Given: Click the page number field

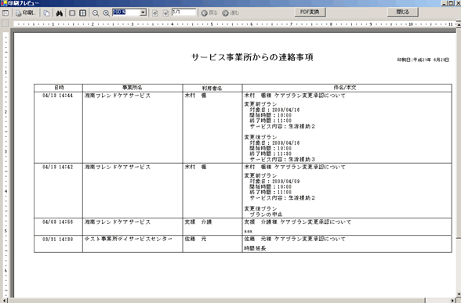Looking at the screenshot, I should tap(183, 12).
